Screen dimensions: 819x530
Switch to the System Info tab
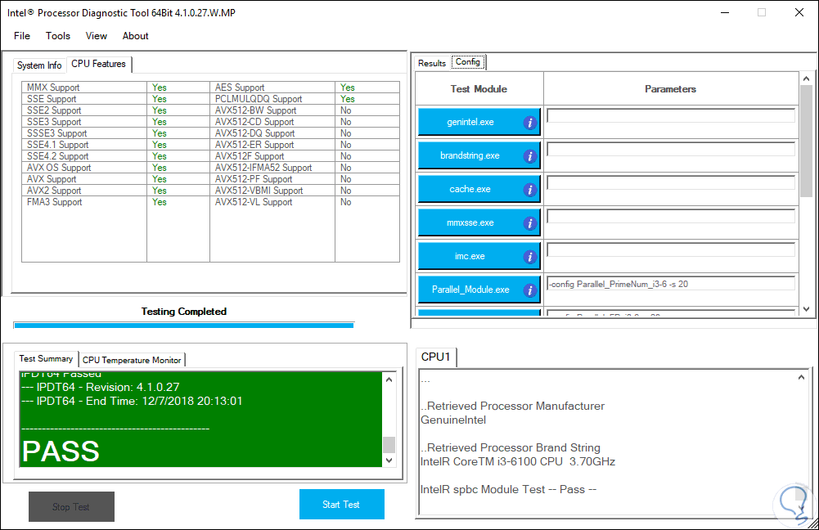[x=39, y=65]
